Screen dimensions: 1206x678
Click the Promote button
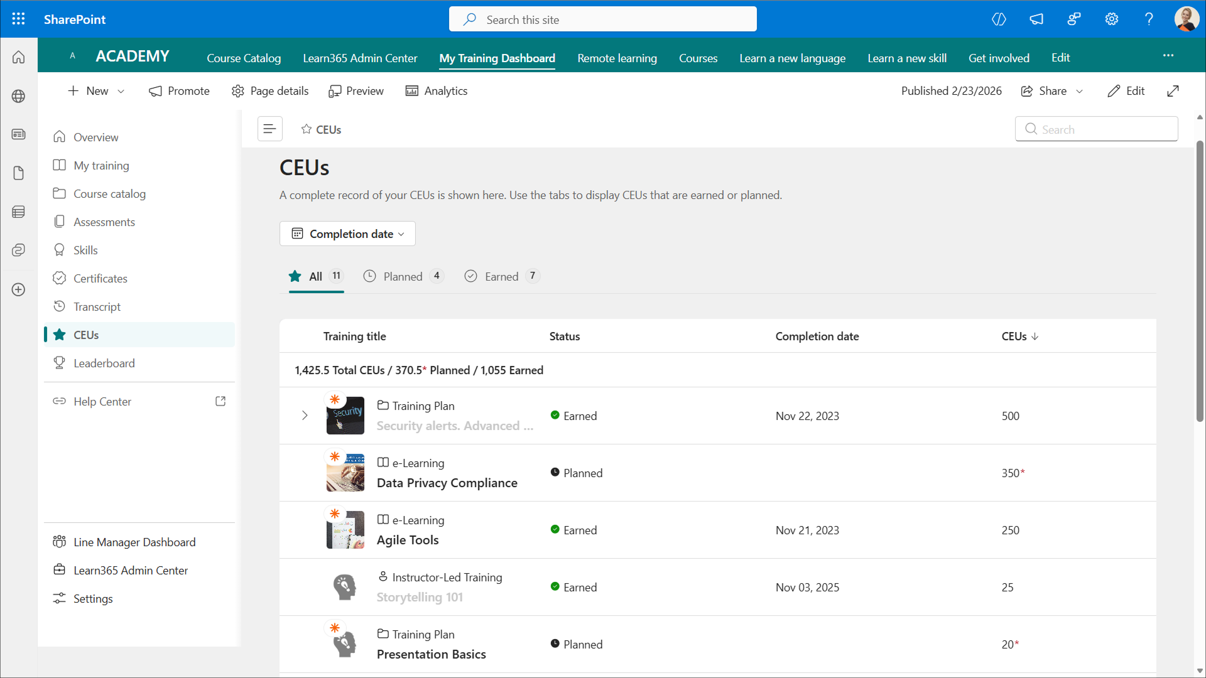point(179,91)
